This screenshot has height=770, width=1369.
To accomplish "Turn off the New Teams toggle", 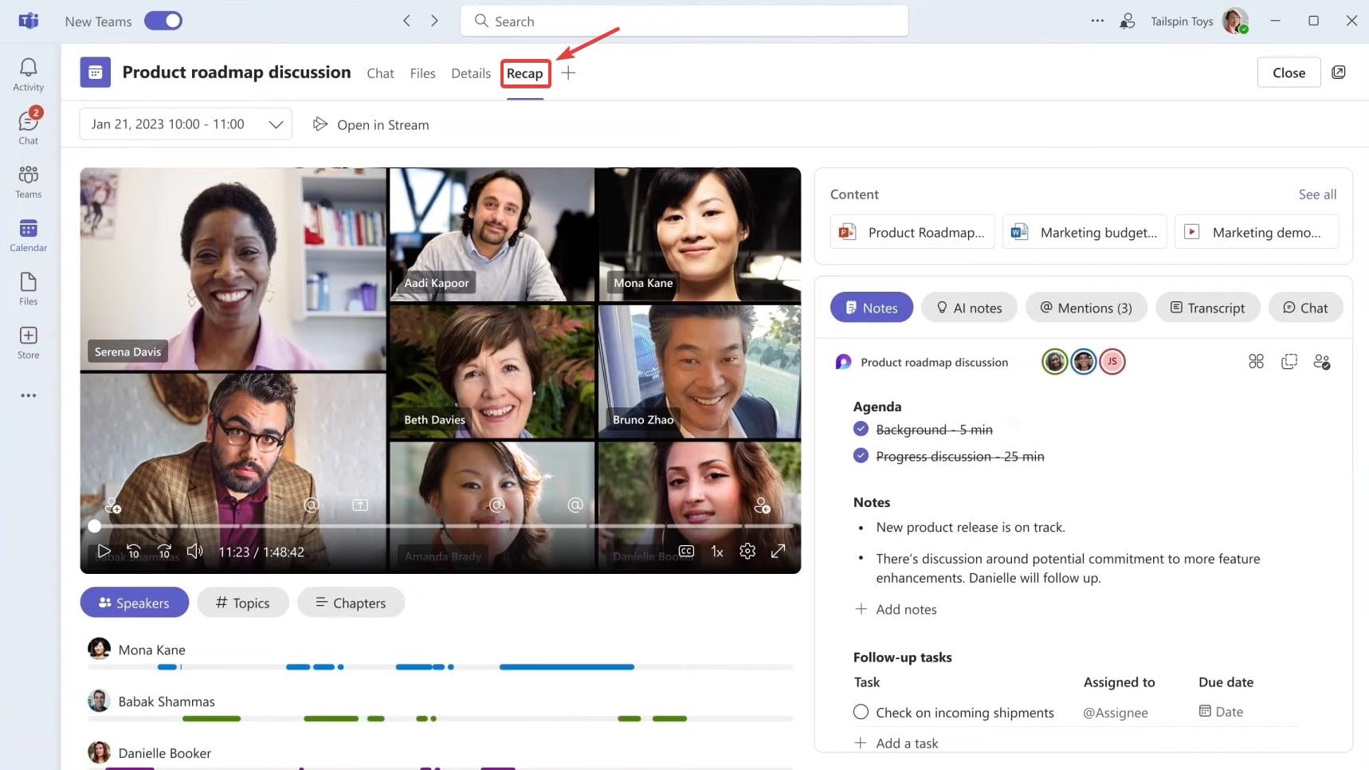I will pos(163,22).
